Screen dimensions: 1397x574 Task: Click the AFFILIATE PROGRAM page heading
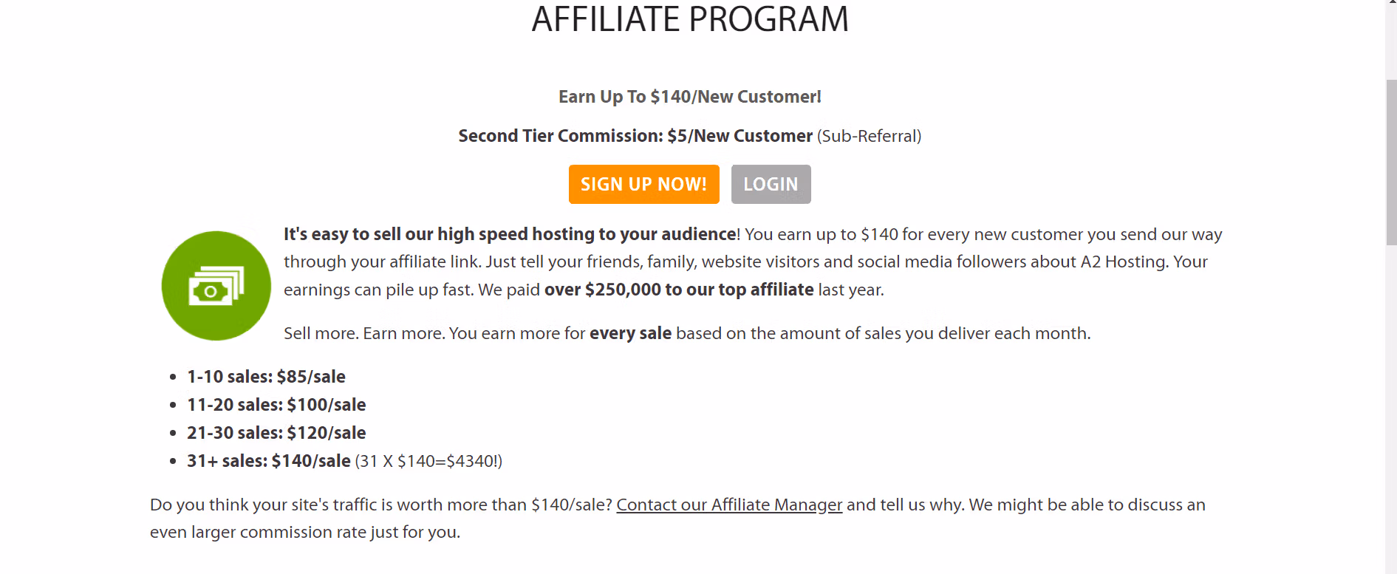tap(689, 20)
